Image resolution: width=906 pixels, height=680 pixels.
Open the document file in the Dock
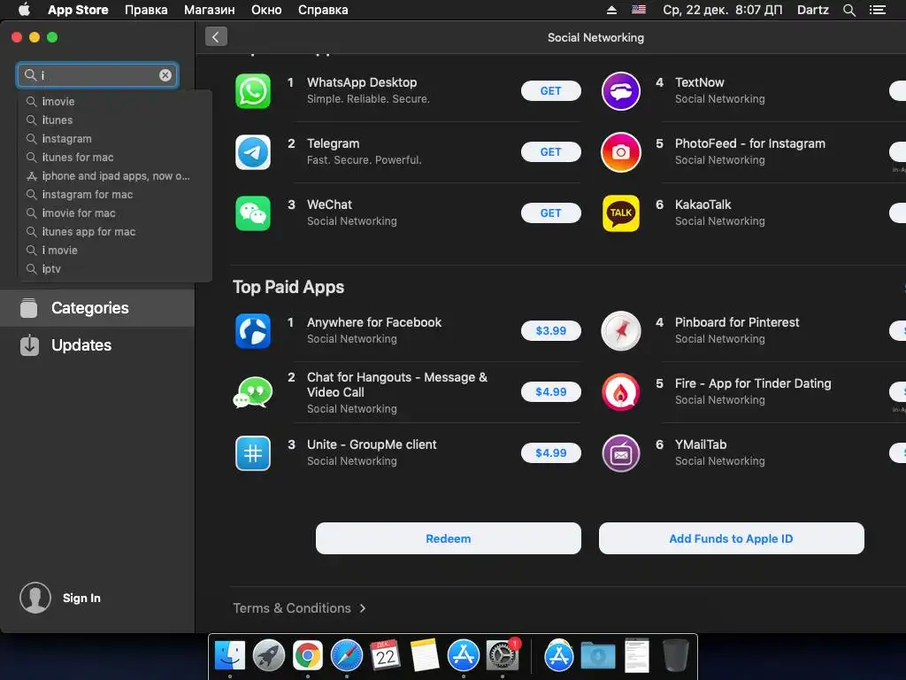[x=637, y=655]
